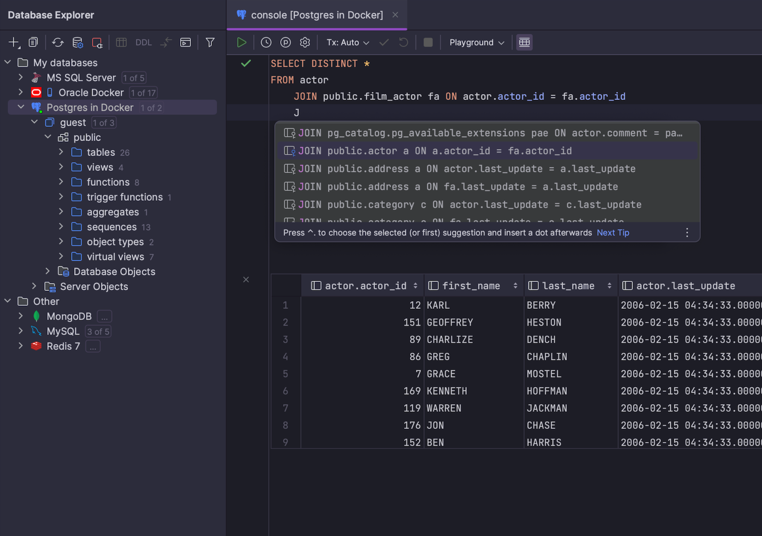
Task: Click the Next Tip link
Action: [x=613, y=233]
